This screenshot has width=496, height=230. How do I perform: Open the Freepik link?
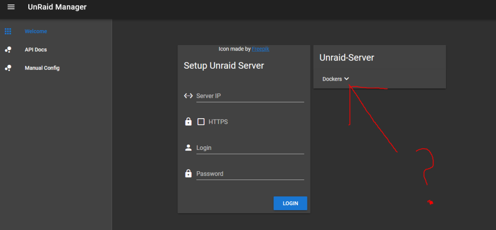(261, 49)
